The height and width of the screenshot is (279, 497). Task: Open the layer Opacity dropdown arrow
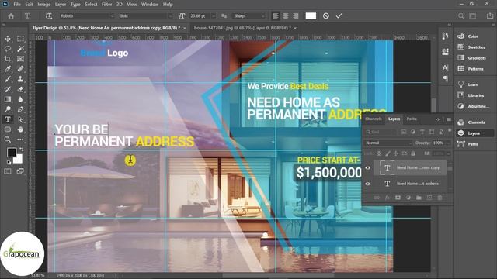[448, 143]
